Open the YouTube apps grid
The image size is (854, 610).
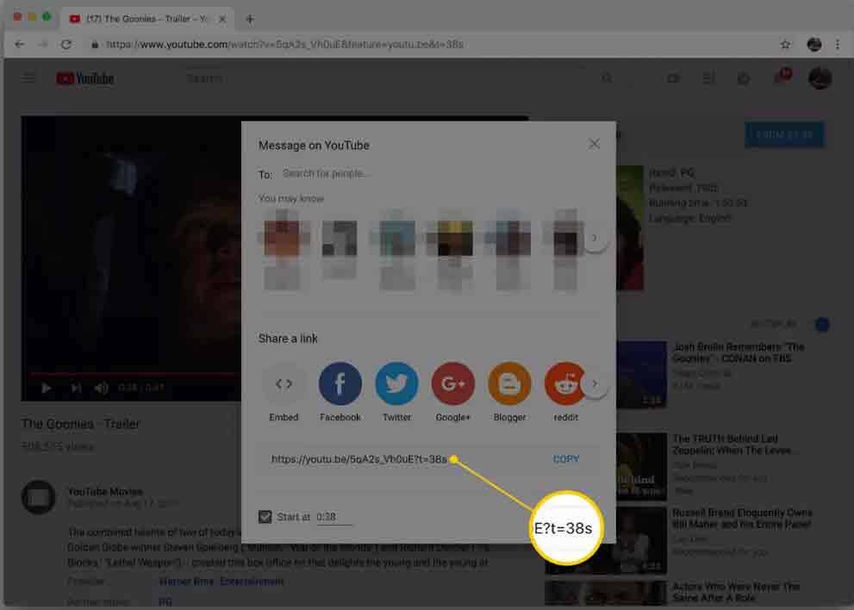tap(708, 78)
